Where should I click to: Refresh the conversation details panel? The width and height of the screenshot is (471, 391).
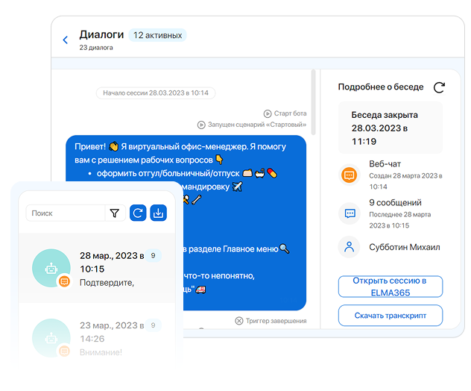point(439,87)
